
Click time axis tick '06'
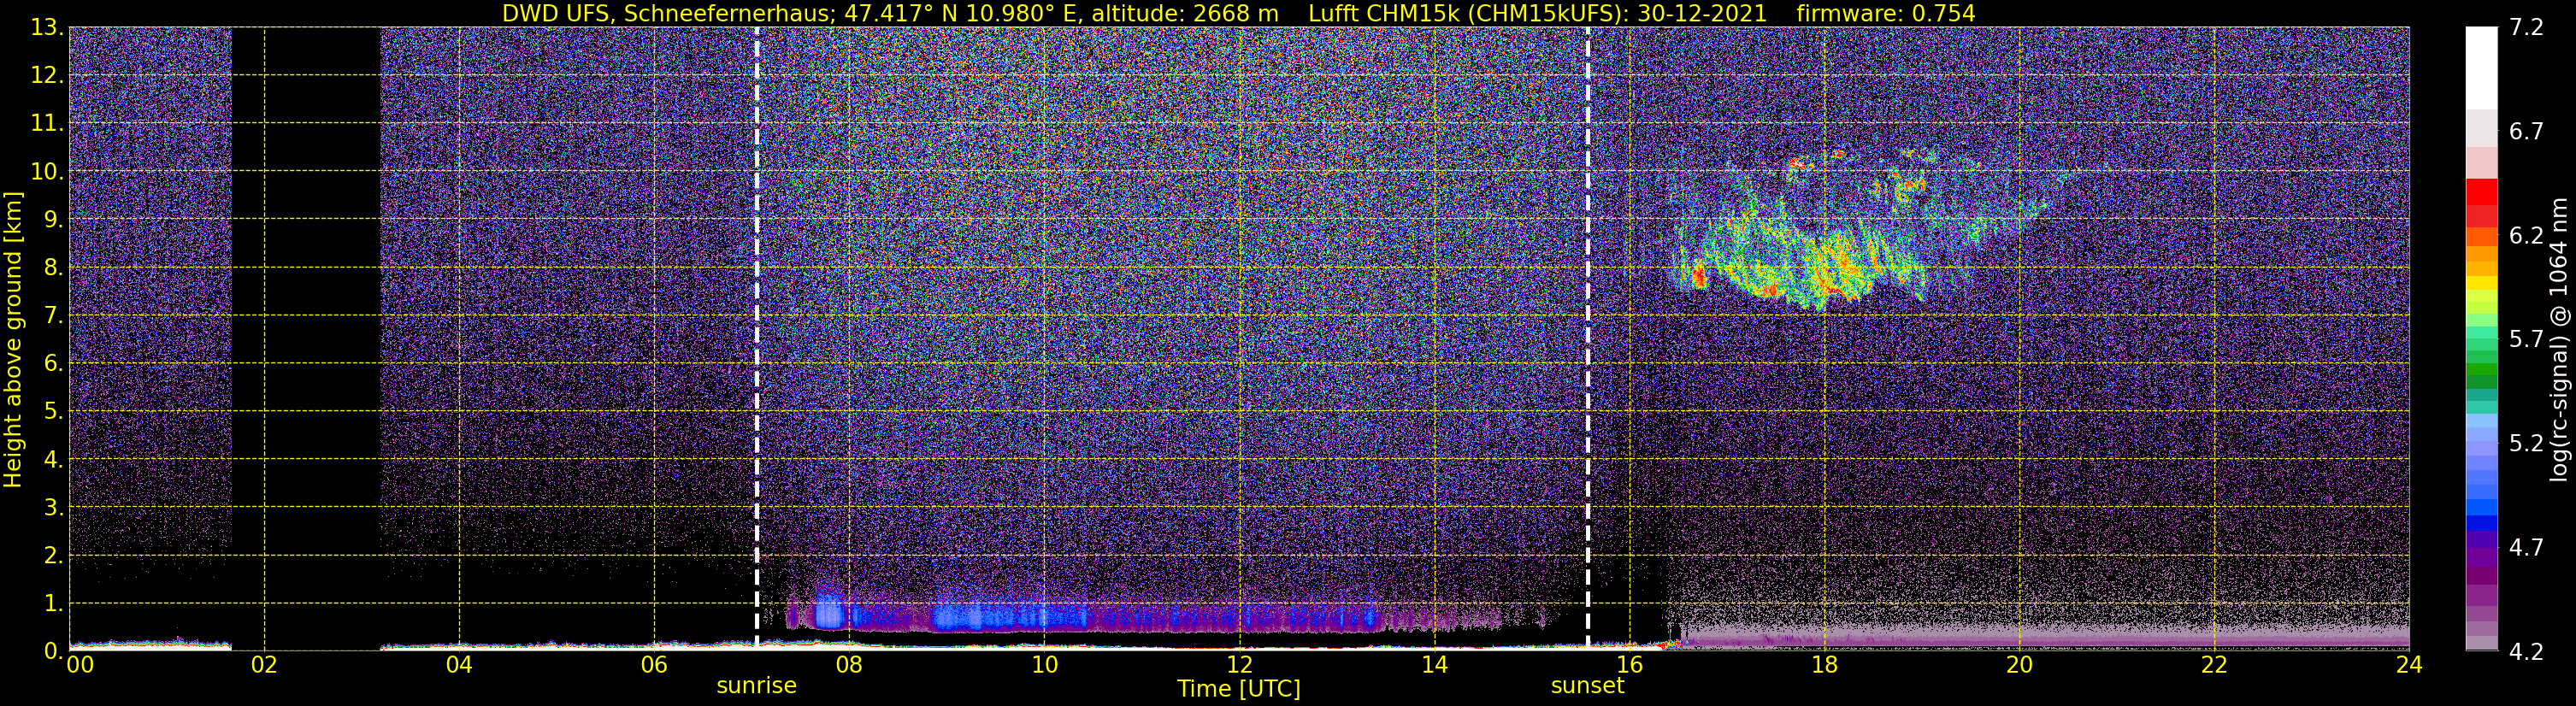tap(654, 665)
